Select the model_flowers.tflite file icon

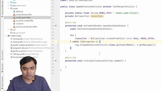14,15
